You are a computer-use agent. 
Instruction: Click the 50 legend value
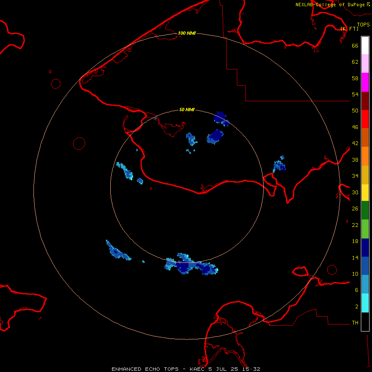(355, 111)
